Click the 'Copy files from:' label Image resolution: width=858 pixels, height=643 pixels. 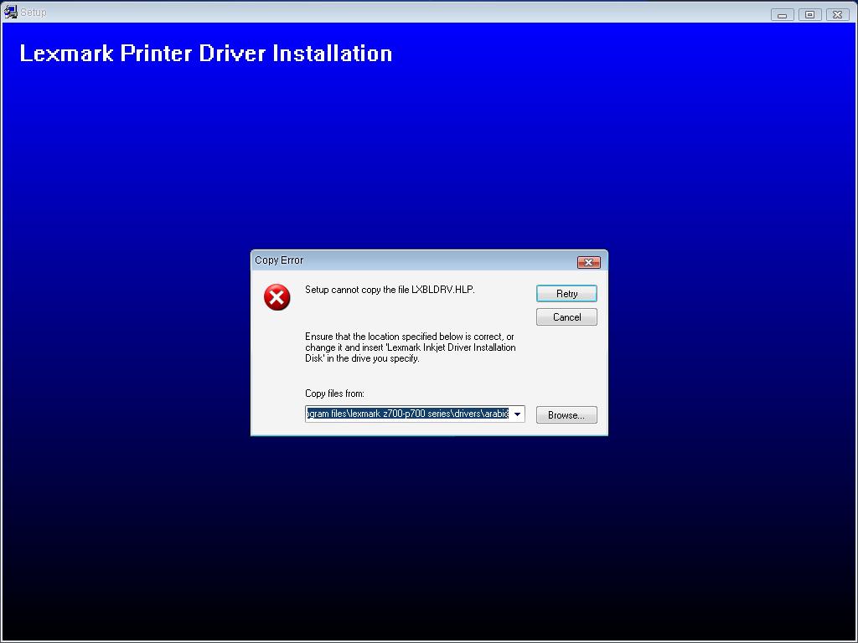point(334,394)
